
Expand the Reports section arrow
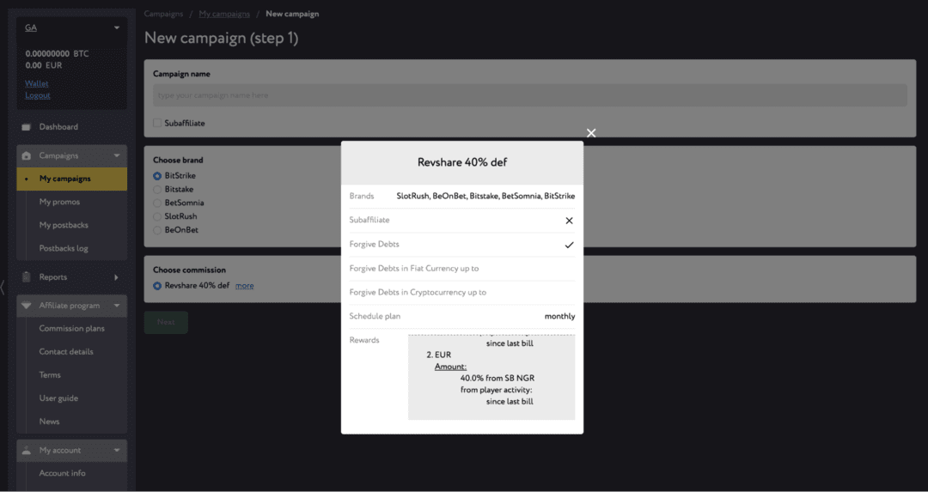[x=116, y=276]
